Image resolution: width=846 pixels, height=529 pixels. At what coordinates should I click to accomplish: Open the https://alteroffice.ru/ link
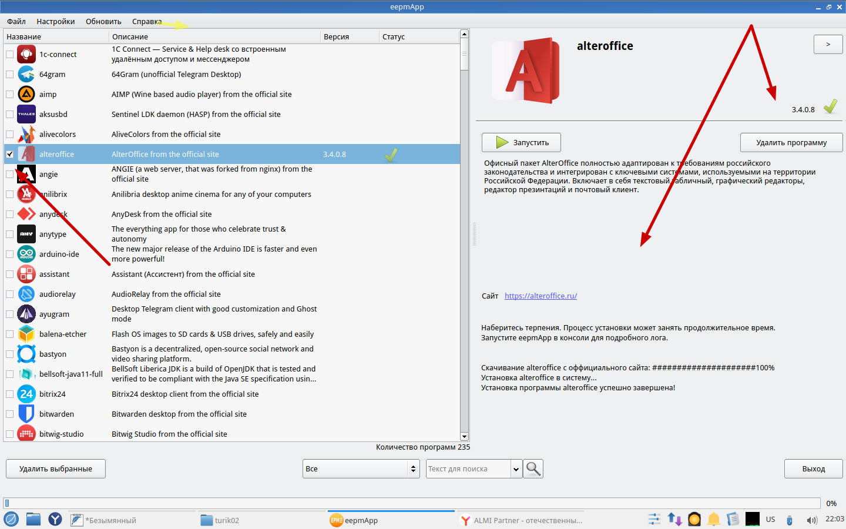click(x=540, y=296)
